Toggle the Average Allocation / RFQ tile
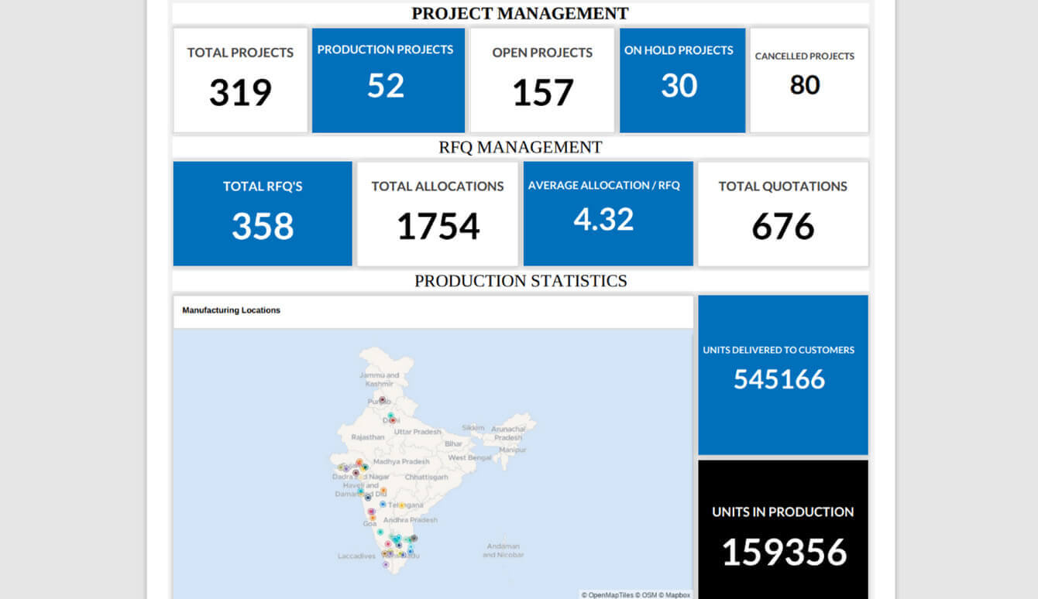1038x599 pixels. 609,213
